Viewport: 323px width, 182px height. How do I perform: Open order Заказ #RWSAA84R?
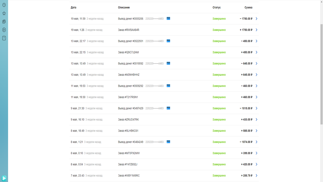coord(129,30)
